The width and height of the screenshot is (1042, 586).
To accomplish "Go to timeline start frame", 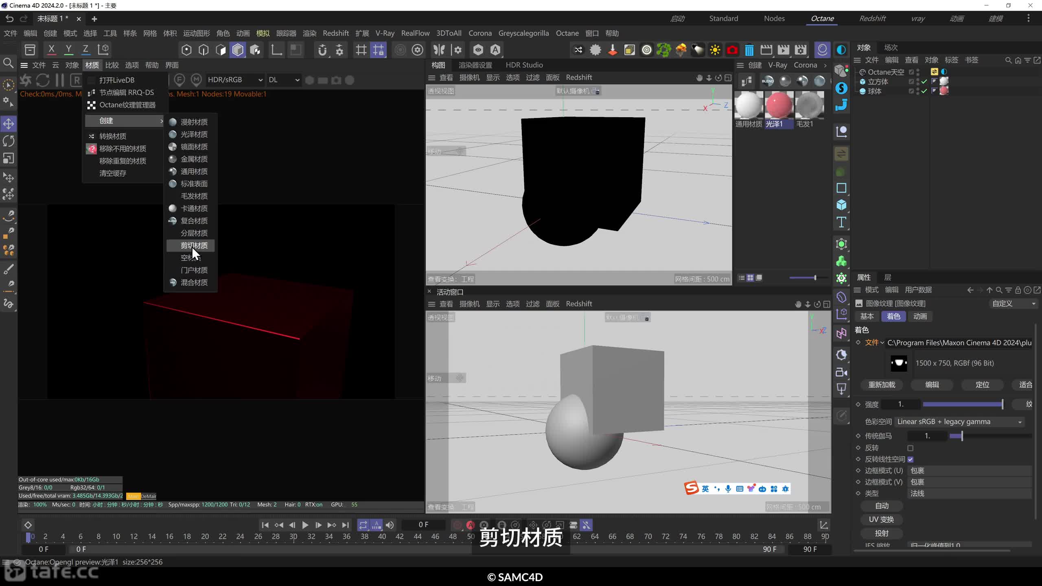I will [265, 525].
